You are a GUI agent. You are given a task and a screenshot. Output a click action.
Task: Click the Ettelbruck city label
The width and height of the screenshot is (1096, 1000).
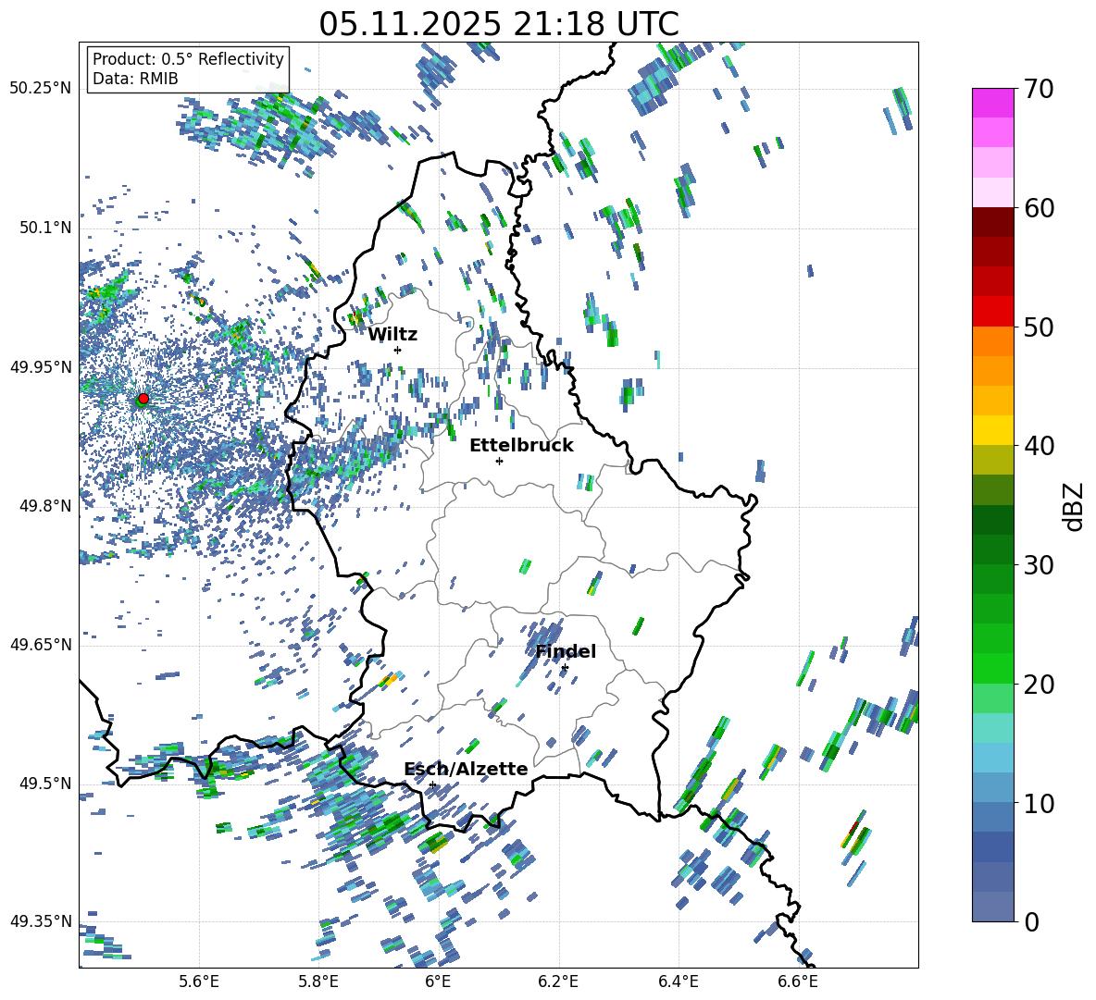521,446
